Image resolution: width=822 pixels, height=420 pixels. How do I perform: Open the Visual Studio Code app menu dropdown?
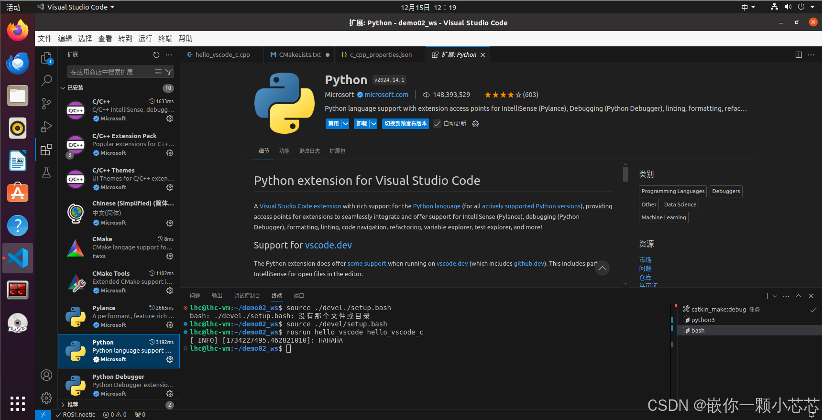point(77,7)
